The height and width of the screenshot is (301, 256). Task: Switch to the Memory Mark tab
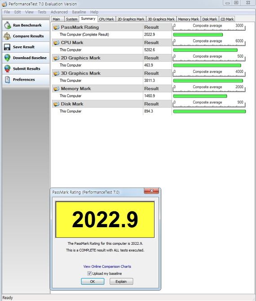[x=188, y=19]
